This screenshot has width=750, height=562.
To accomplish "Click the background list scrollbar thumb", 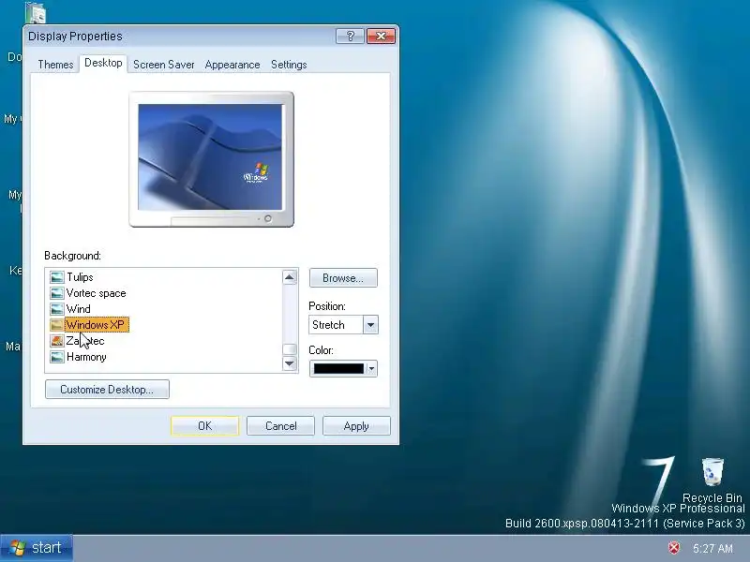I will point(290,349).
